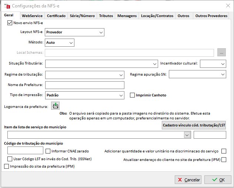This screenshot has height=188, width=234.
Task: Click the prefeitura logo upload icon
Action: [55, 106]
